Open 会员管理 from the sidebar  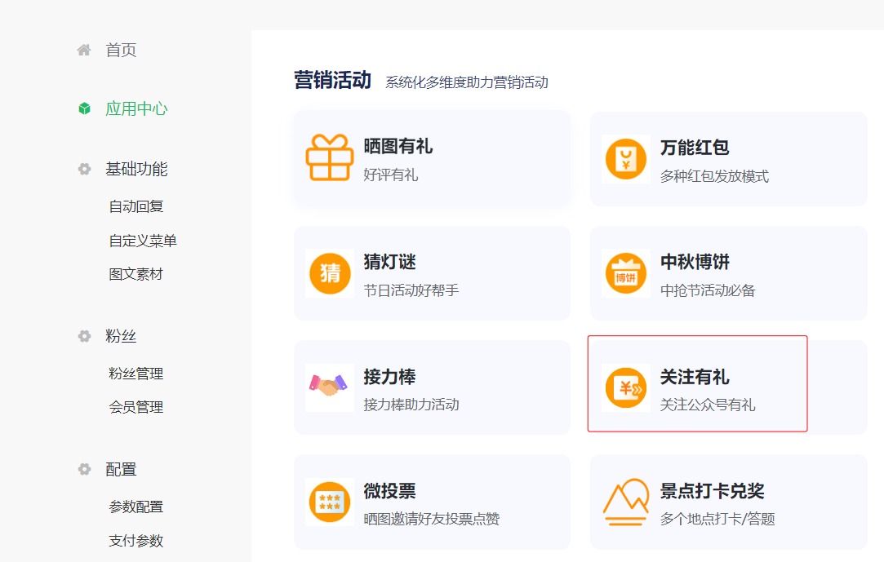pos(135,407)
